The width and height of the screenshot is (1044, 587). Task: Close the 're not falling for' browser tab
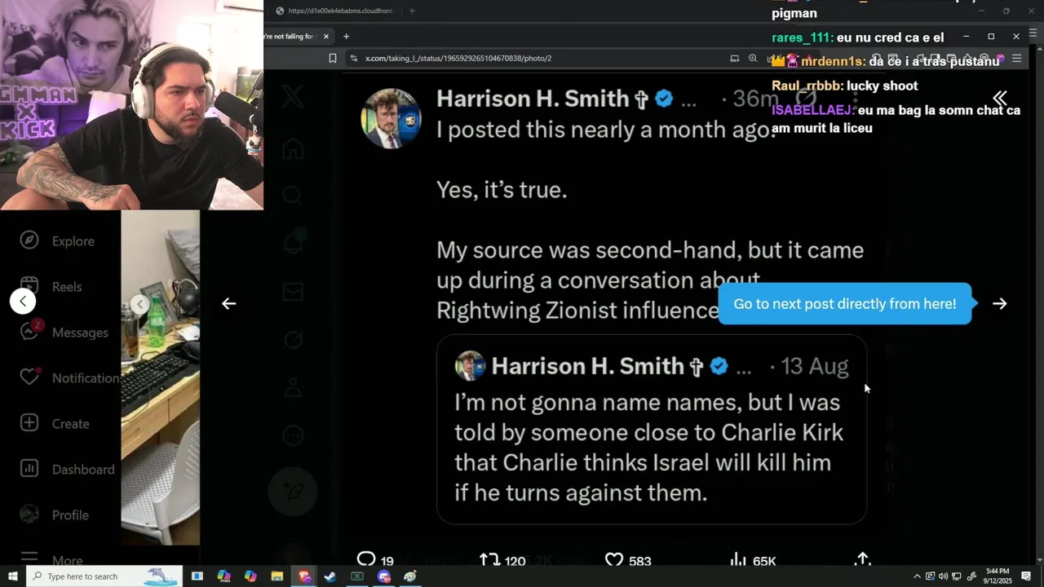point(326,36)
